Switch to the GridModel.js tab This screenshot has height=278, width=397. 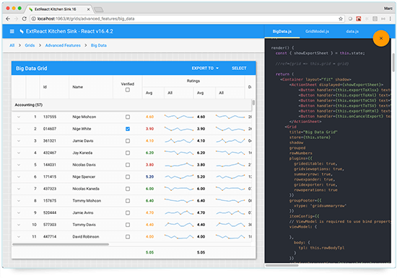pos(318,32)
